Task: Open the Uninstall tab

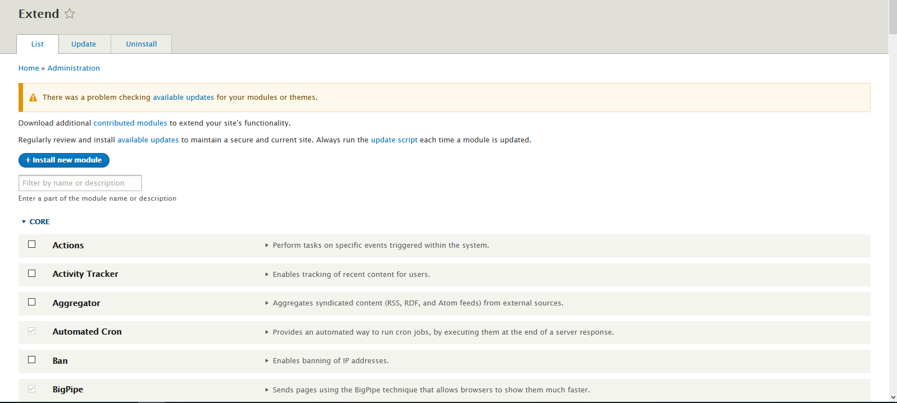Action: [141, 44]
